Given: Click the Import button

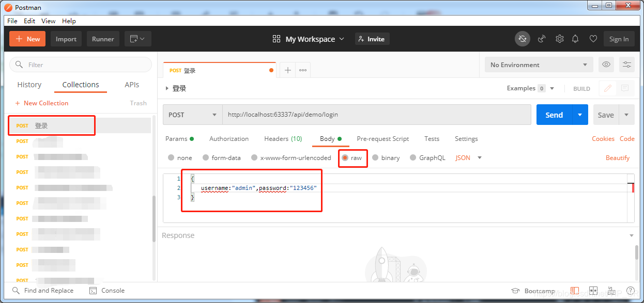Looking at the screenshot, I should pos(66,39).
